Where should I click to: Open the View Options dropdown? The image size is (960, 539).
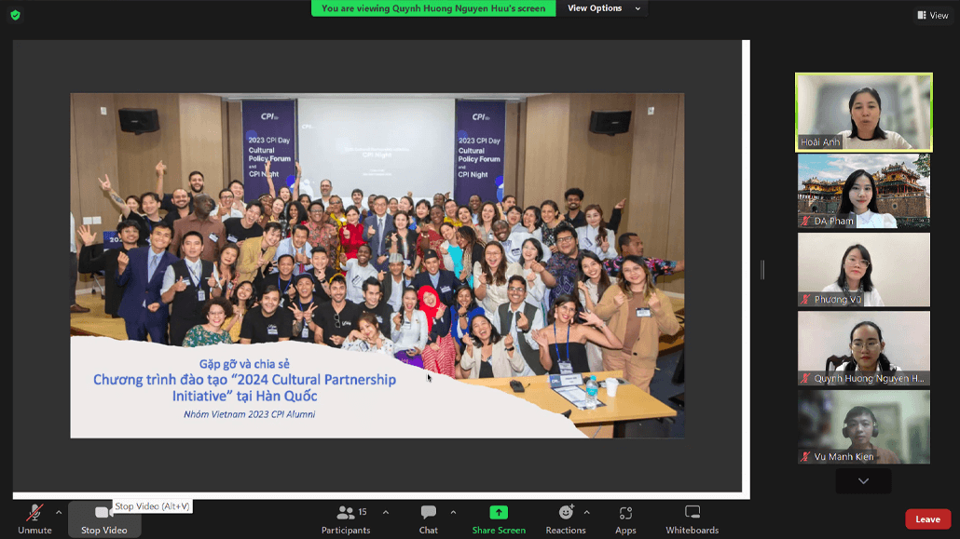point(604,8)
